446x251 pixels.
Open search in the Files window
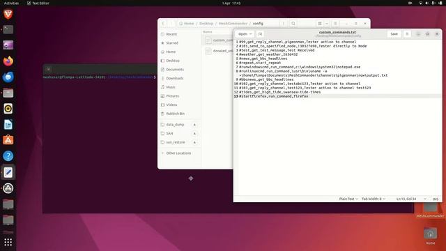pyautogui.click(x=293, y=23)
